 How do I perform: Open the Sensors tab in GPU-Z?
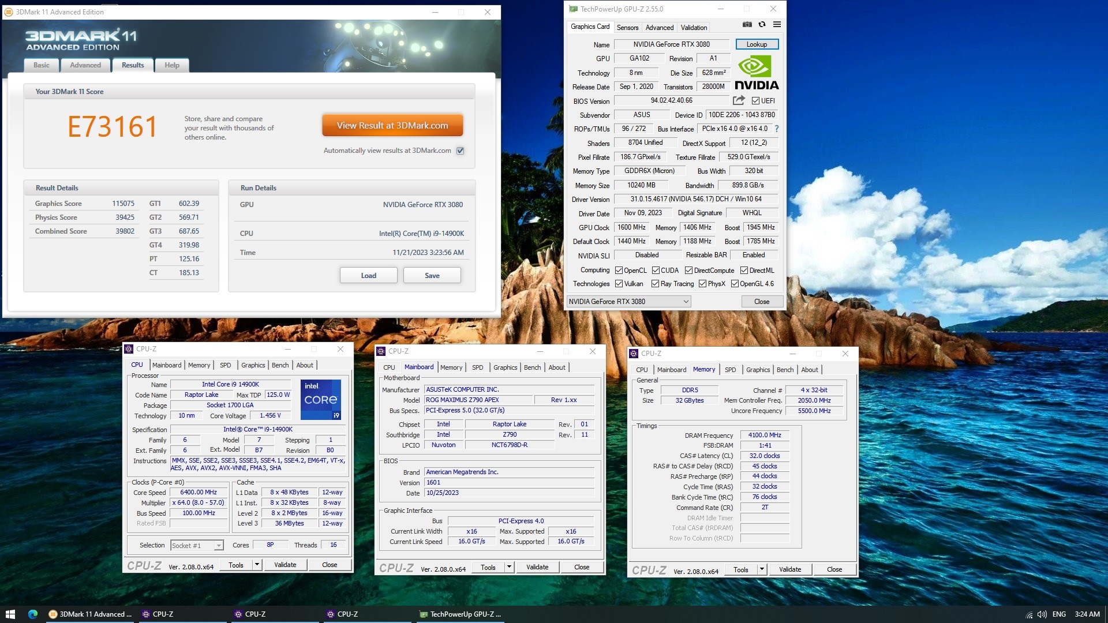click(627, 28)
